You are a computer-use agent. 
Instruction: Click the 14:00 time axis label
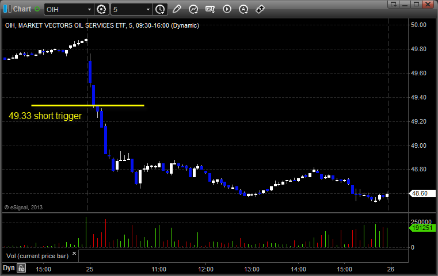pyautogui.click(x=298, y=269)
